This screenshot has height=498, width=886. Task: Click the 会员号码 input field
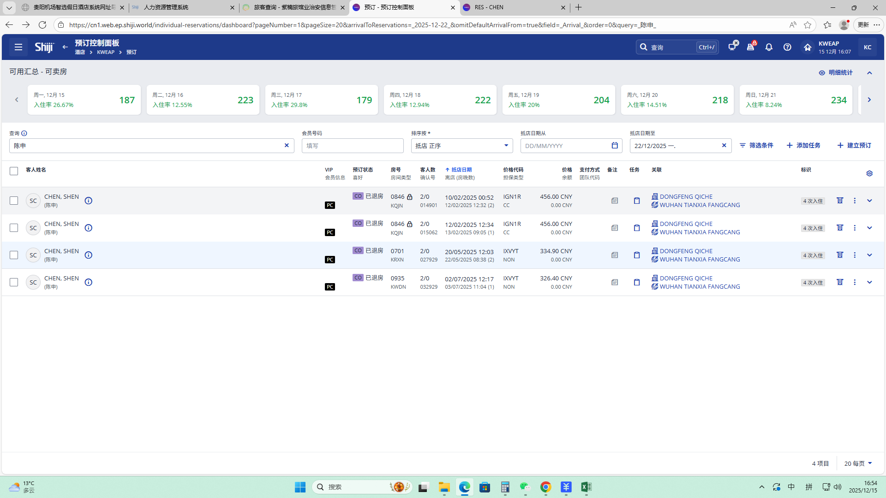(353, 146)
